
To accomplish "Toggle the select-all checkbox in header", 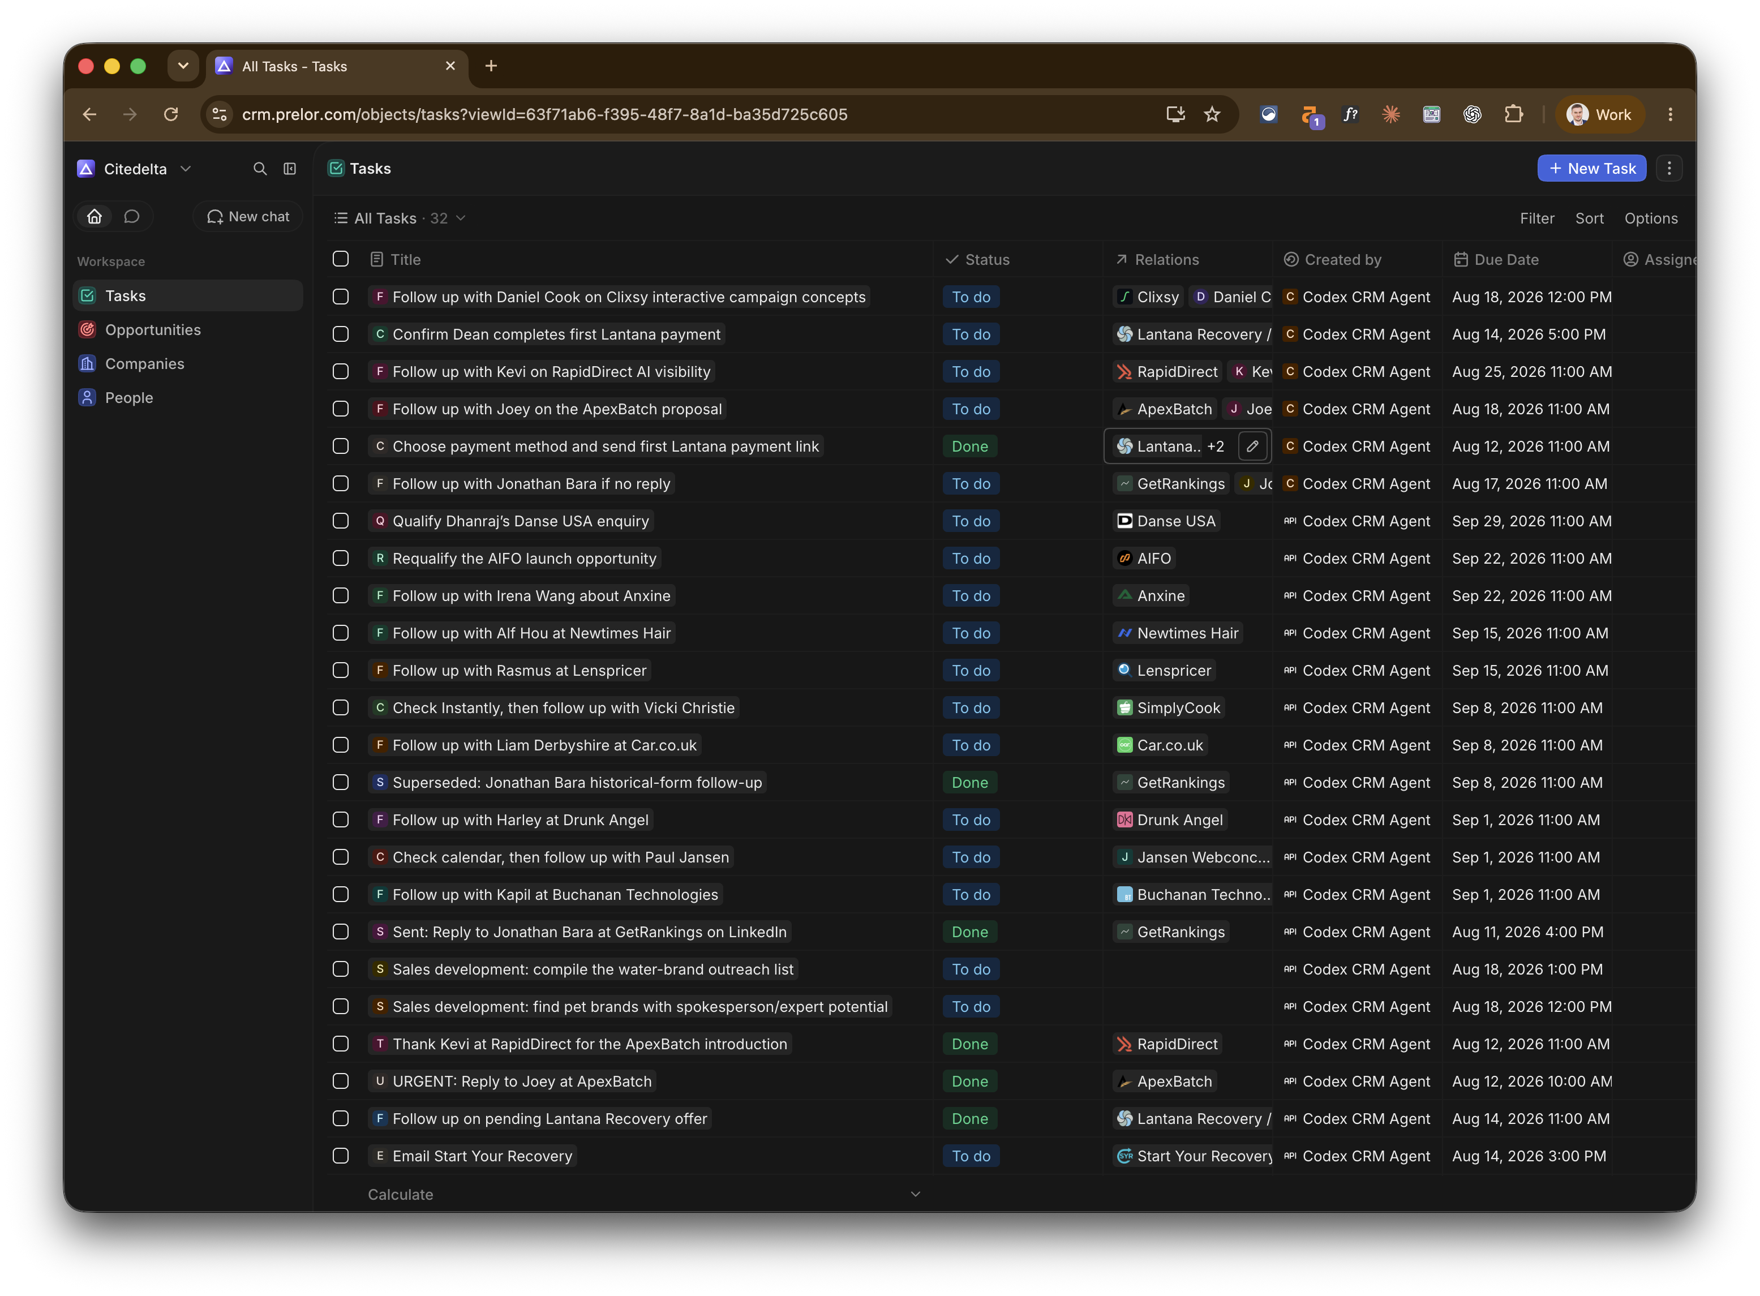I will [340, 259].
